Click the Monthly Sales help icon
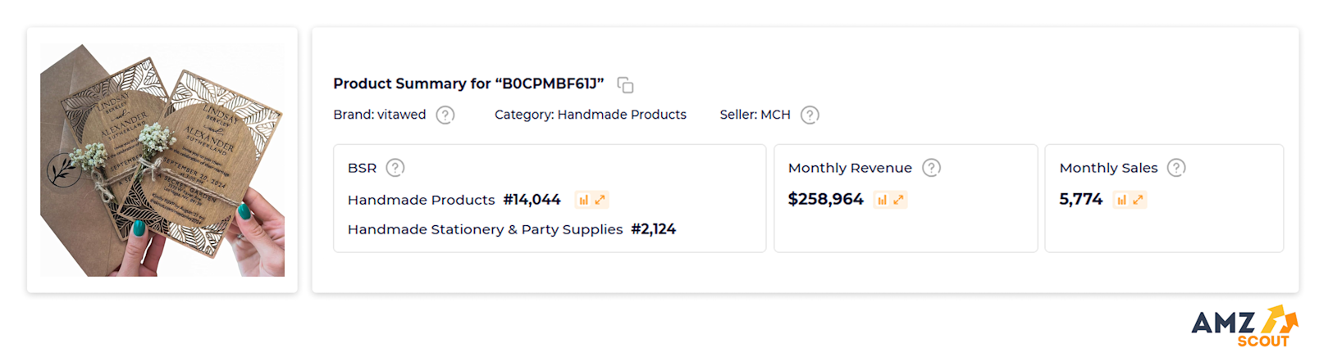The width and height of the screenshot is (1319, 357). point(1176,168)
